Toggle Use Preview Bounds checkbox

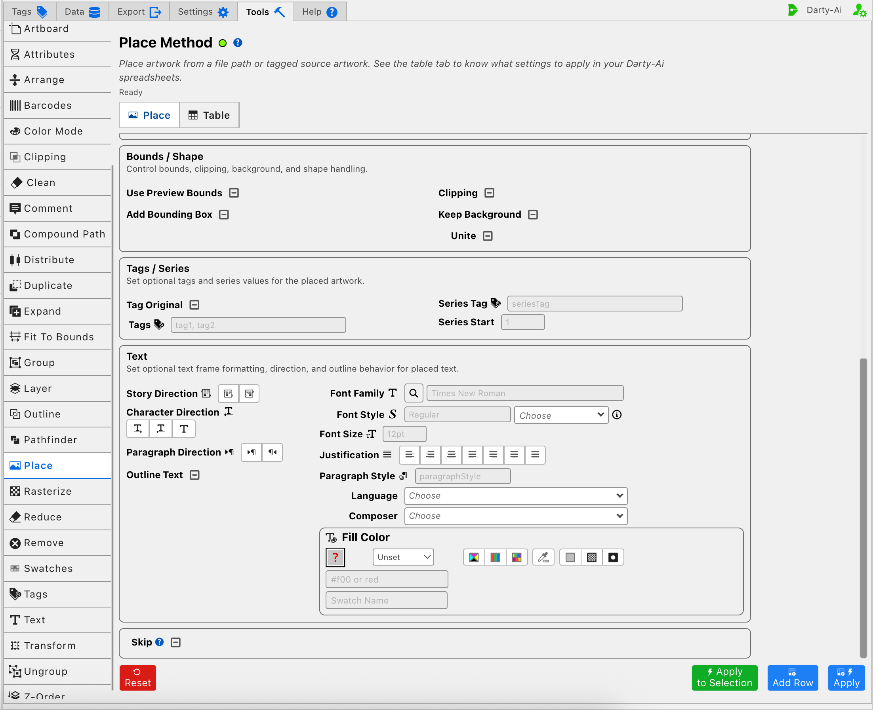234,193
